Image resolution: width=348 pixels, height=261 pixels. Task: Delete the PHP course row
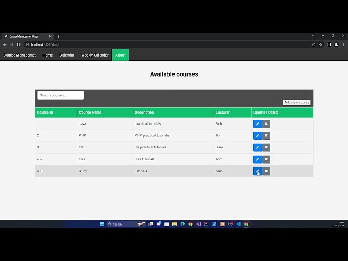tap(266, 135)
